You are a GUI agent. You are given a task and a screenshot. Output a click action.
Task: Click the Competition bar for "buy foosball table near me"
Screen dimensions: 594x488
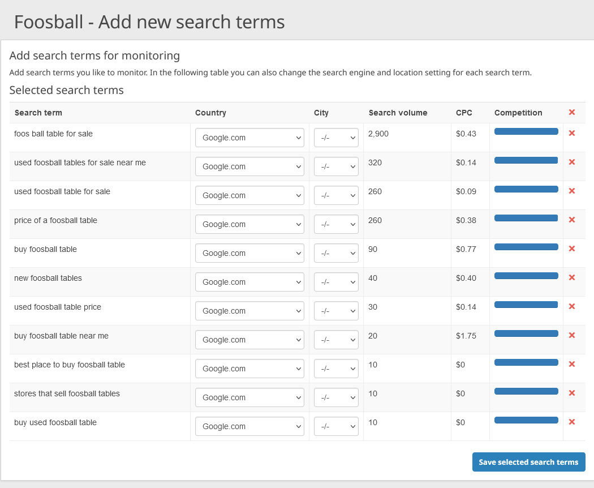tap(526, 333)
